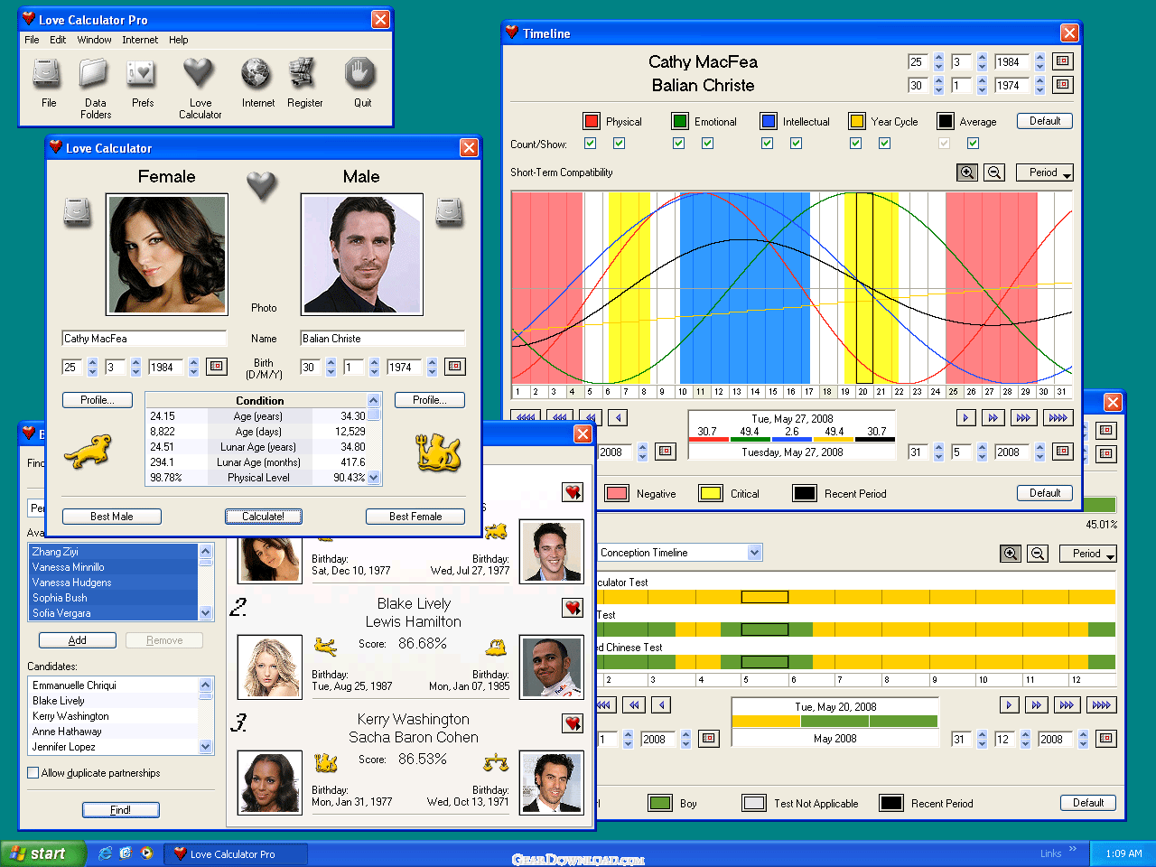Screen dimensions: 1156x867
Task: Toggle Physical count checkbox in Timeline
Action: pyautogui.click(x=590, y=143)
